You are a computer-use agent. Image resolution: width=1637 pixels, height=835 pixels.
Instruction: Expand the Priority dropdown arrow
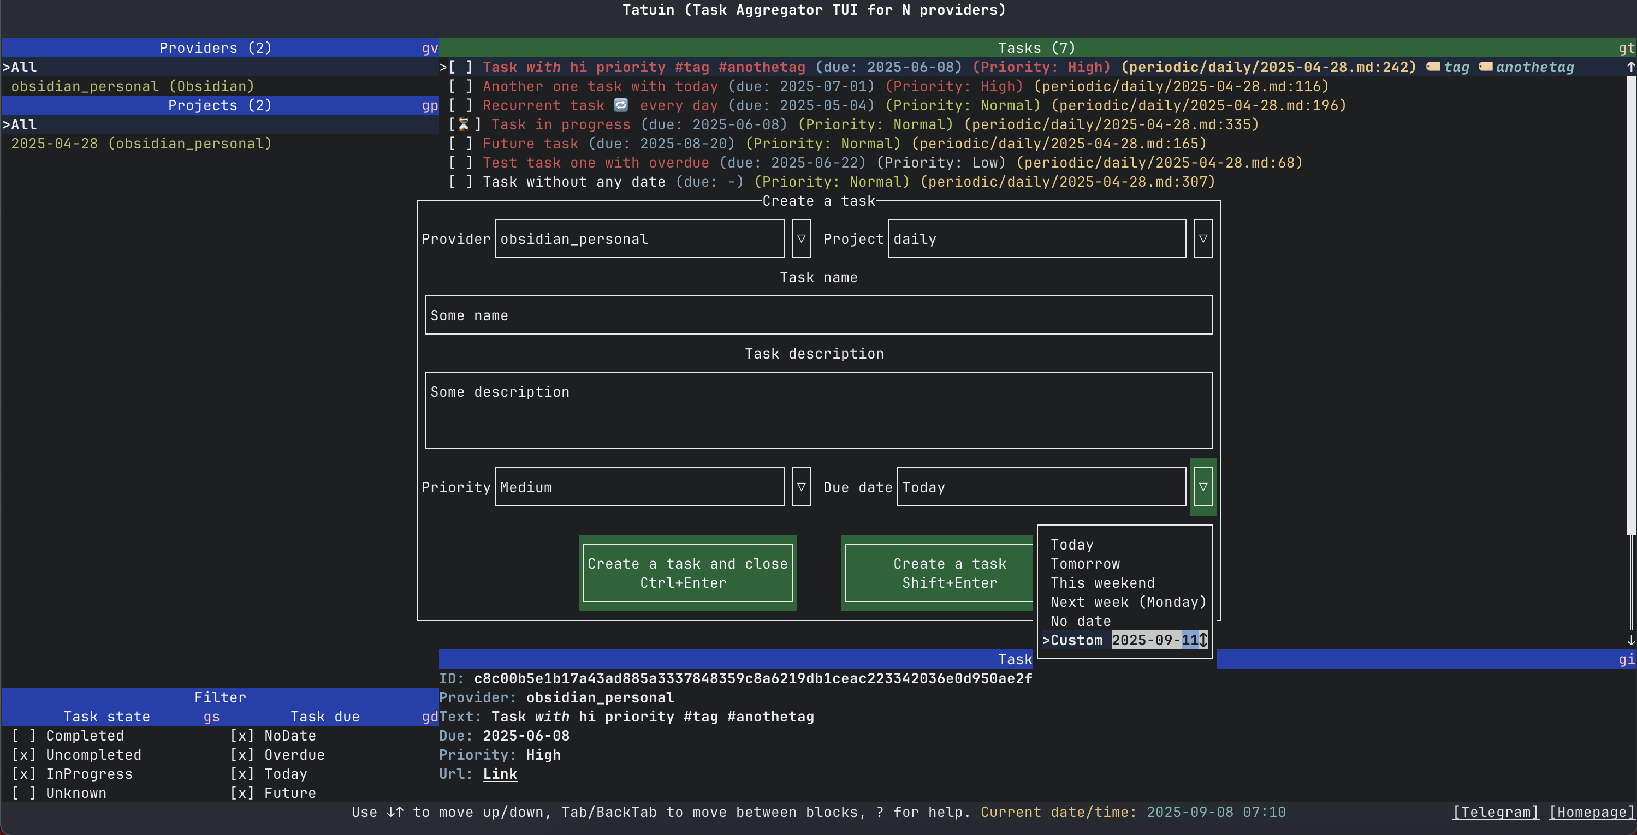[x=802, y=487]
